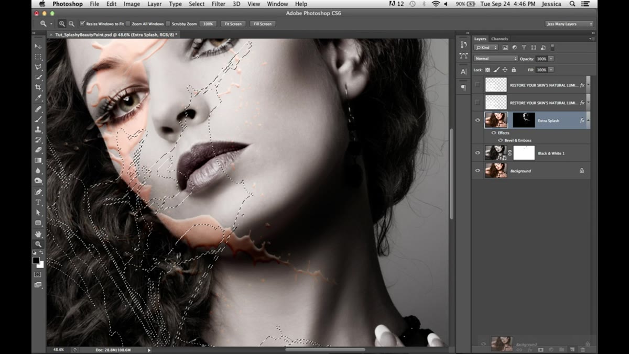Toggle Quick Mask mode
Image resolution: width=629 pixels, height=354 pixels.
tap(38, 274)
